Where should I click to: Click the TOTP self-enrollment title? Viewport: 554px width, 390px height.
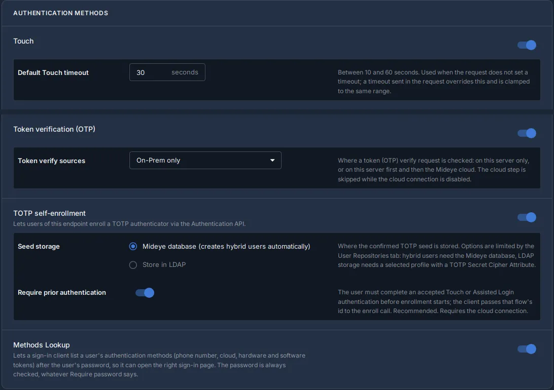coord(50,213)
